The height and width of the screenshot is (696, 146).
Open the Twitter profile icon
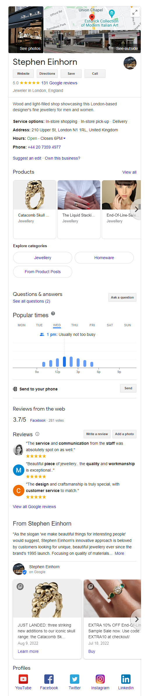coord(75,679)
